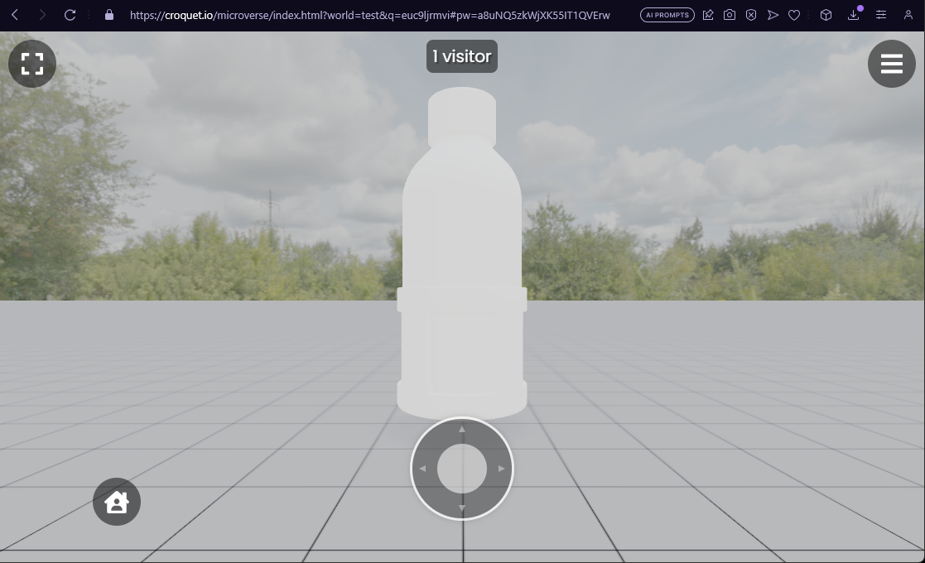Screen dimensions: 925x563
Task: Toggle the AI Prompts pill button
Action: coord(667,14)
